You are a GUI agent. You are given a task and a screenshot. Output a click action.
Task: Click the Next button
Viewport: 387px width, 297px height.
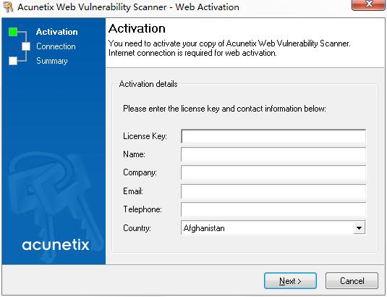click(x=290, y=280)
